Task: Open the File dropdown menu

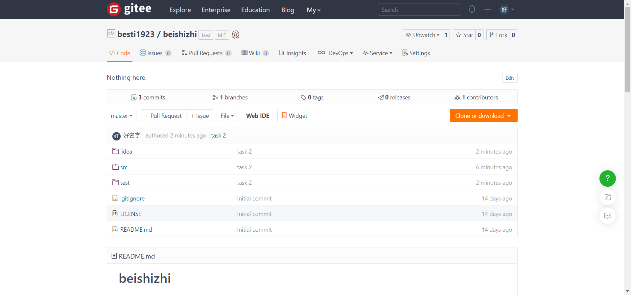Action: point(227,116)
